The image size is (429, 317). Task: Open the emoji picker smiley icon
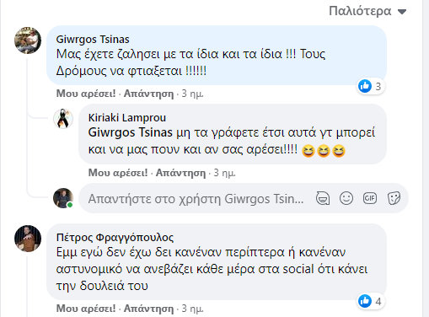tap(346, 198)
